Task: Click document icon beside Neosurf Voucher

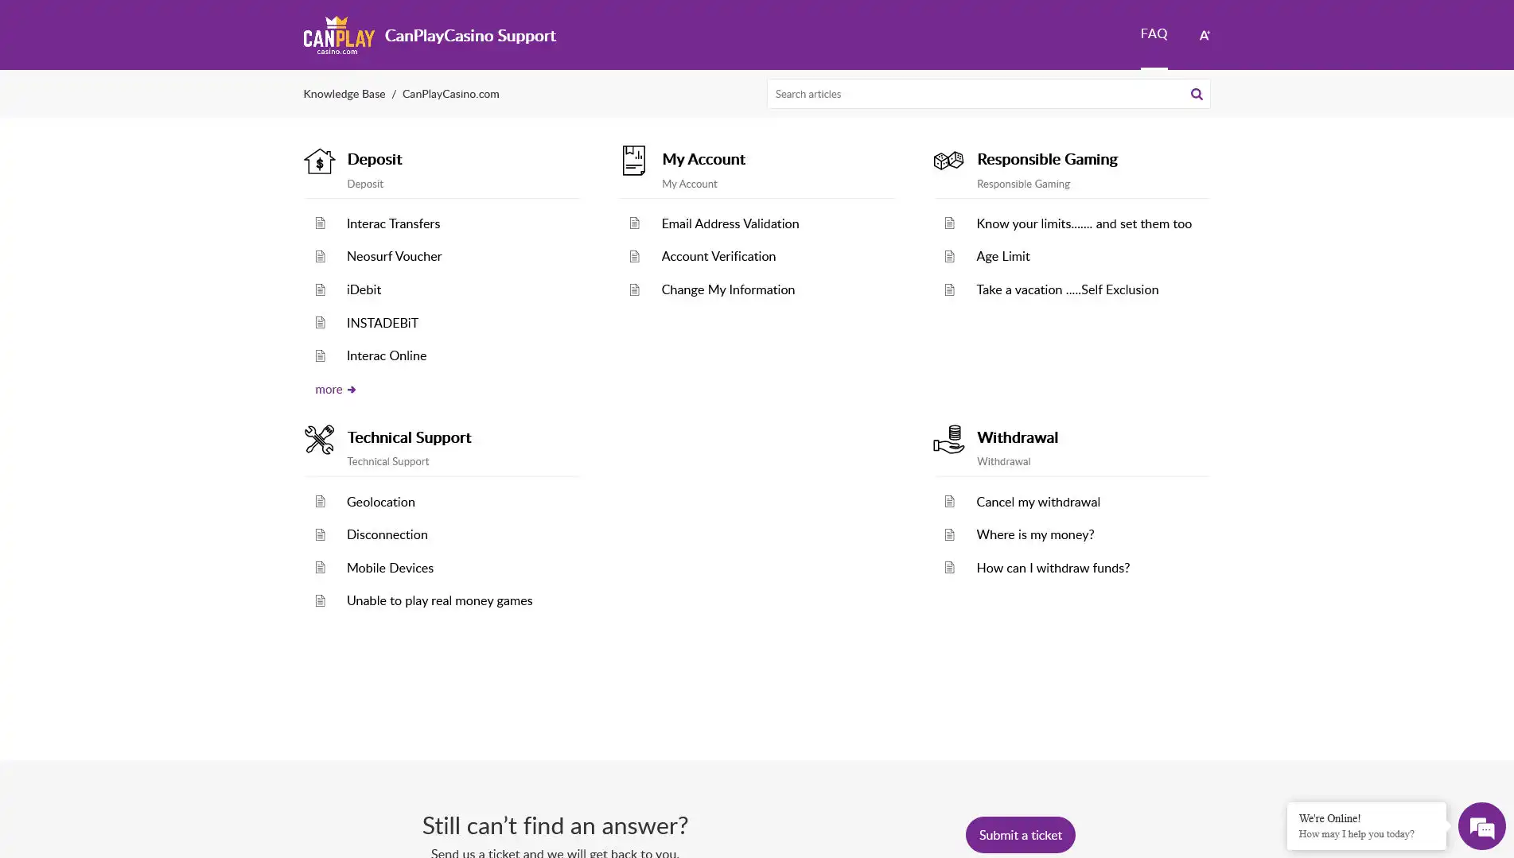Action: [x=321, y=256]
